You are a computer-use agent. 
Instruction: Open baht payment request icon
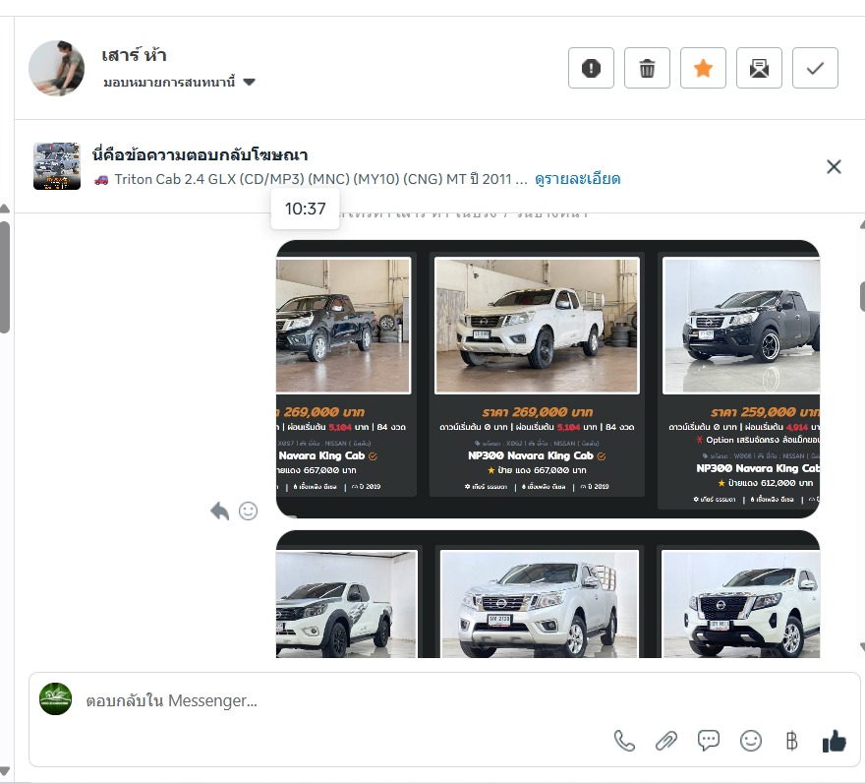(x=791, y=741)
